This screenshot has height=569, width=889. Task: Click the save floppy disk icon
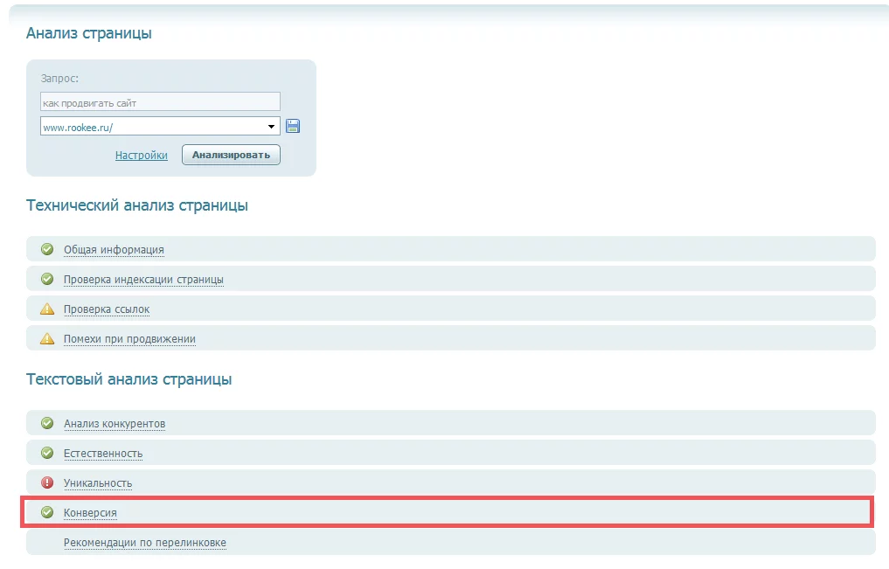[293, 126]
